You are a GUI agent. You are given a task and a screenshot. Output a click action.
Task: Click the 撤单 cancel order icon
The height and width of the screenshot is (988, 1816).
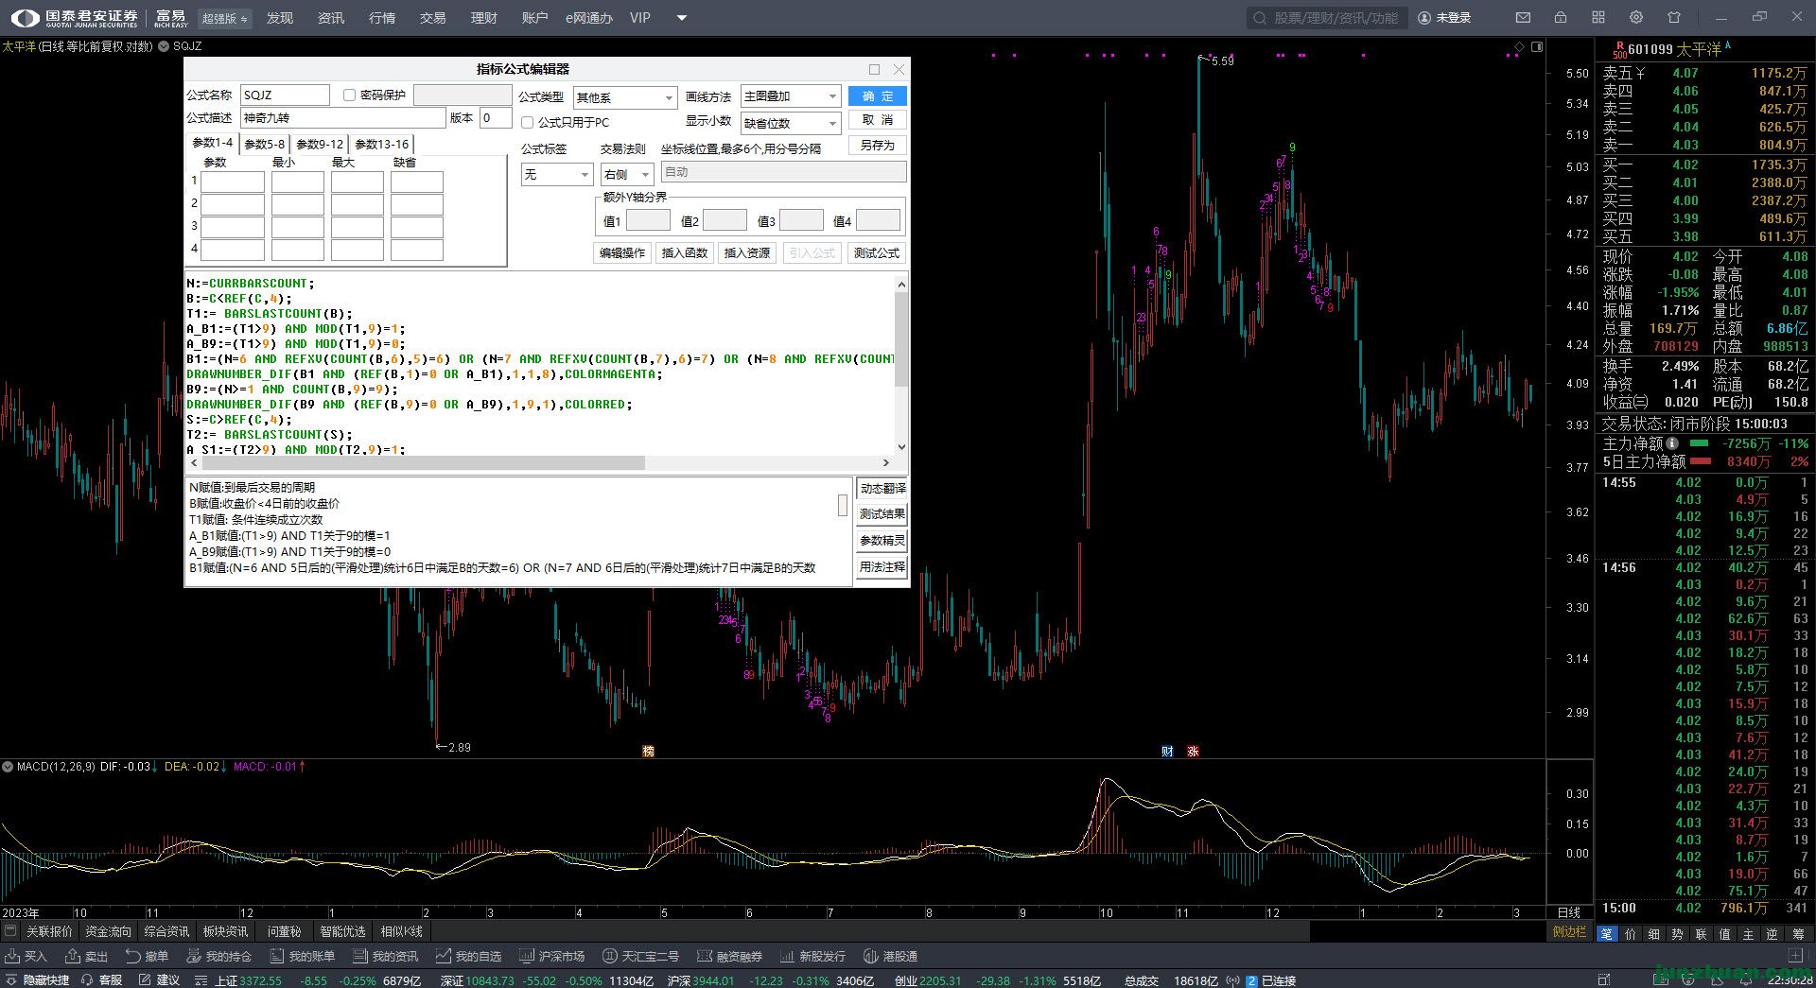[133, 956]
